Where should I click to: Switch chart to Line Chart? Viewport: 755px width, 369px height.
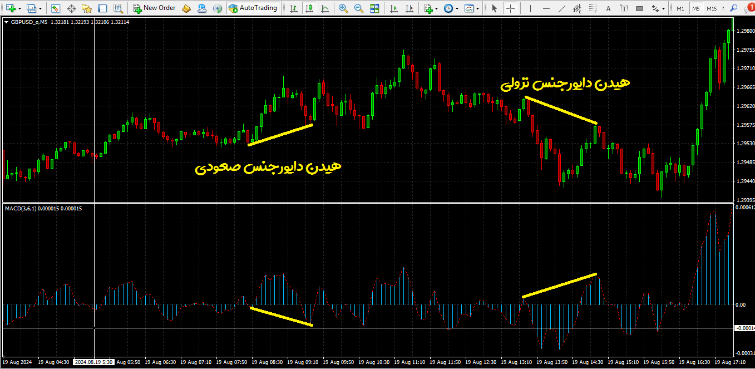(324, 8)
